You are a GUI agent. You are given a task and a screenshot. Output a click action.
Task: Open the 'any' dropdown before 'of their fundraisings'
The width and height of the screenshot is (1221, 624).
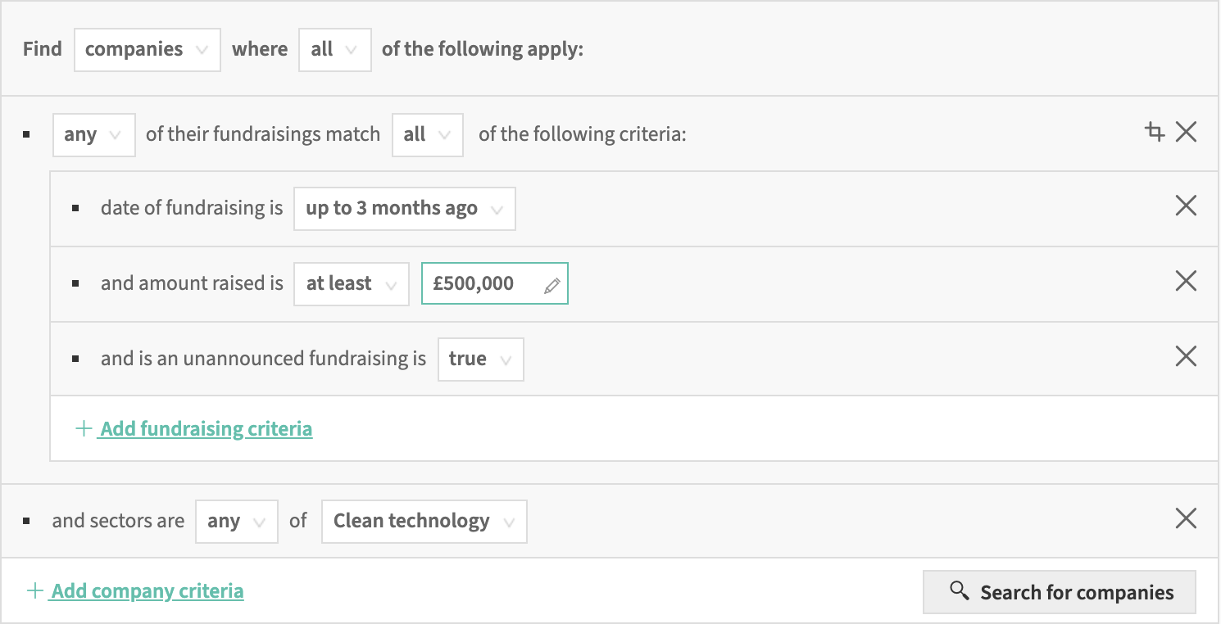pyautogui.click(x=93, y=134)
